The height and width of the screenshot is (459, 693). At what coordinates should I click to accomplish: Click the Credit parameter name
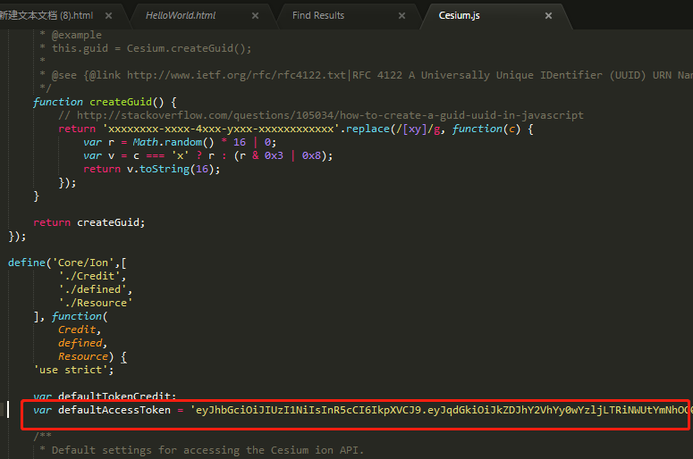tap(77, 330)
